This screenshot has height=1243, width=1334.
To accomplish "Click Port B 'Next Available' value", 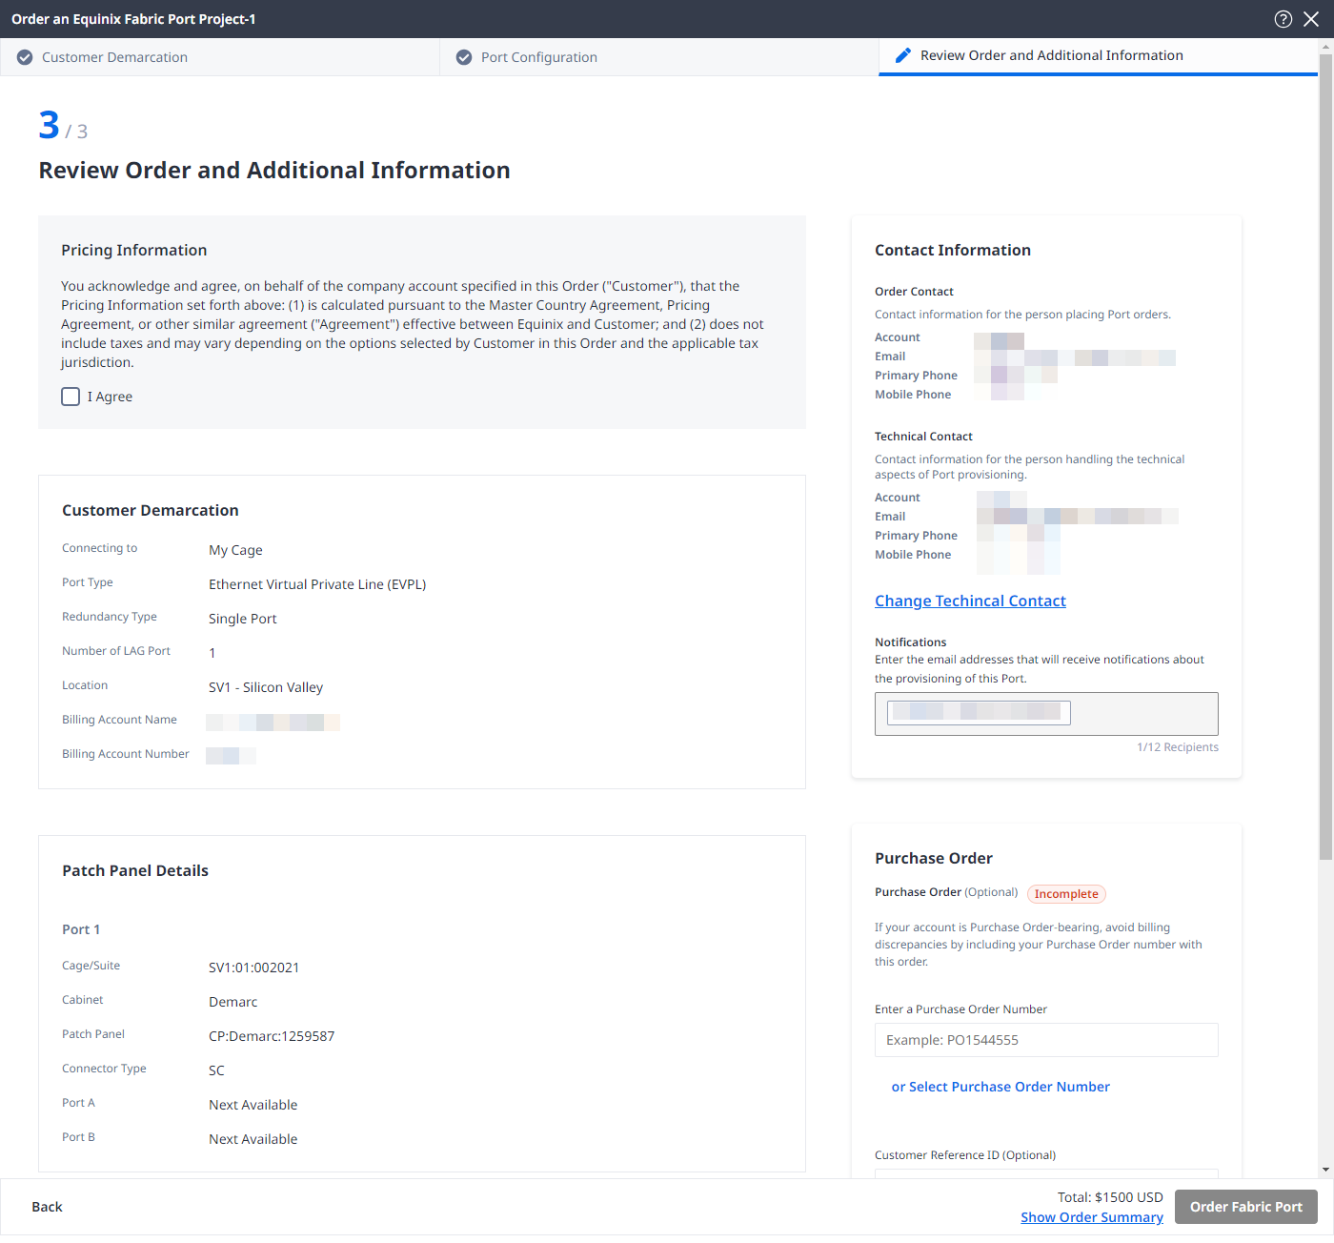I will pos(253,1139).
